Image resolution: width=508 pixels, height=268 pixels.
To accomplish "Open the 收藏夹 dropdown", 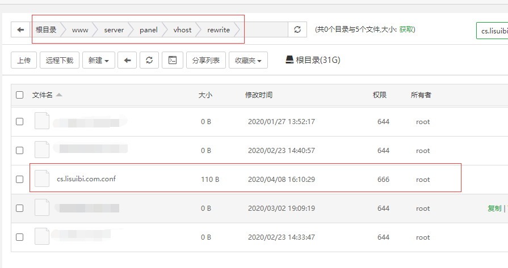I will pyautogui.click(x=248, y=60).
